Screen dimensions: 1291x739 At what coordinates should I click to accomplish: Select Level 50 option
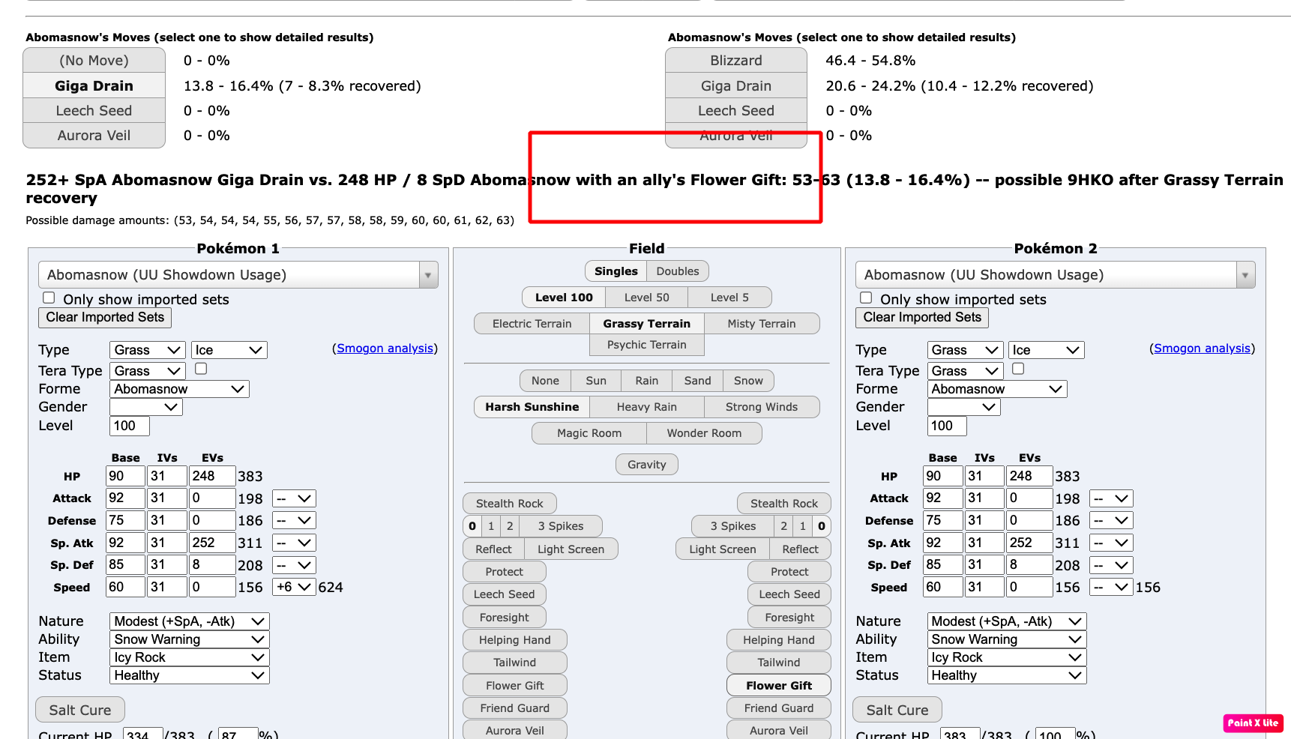646,298
